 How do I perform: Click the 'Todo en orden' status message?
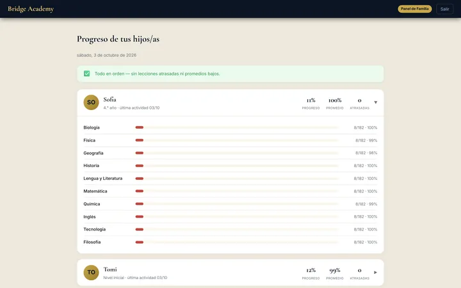157,74
